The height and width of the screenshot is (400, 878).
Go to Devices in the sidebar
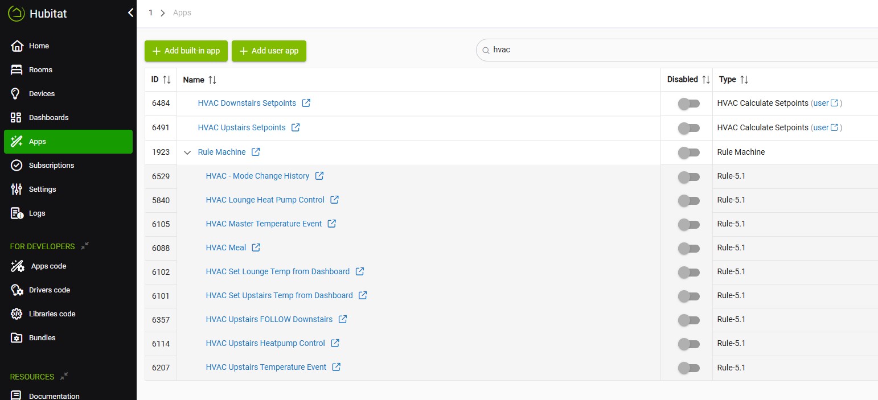pyautogui.click(x=42, y=93)
